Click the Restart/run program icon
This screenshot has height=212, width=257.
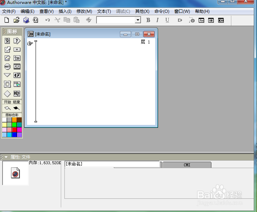(180, 20)
